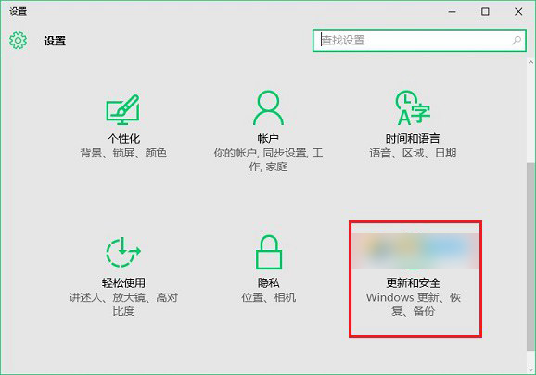The width and height of the screenshot is (536, 375).
Task: Click the scrollbar up arrow
Action: tap(530, 62)
